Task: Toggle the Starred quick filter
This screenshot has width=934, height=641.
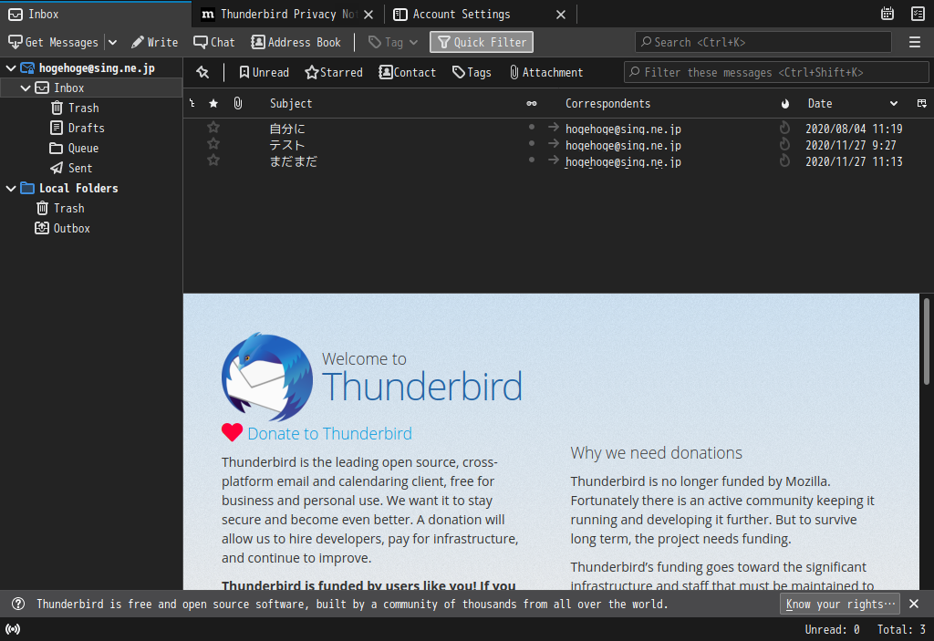Action: point(334,73)
